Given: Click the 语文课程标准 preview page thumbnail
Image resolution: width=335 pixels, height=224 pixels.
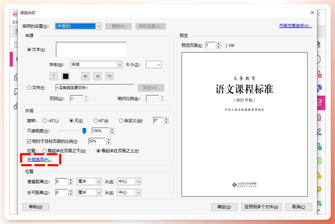Looking at the screenshot, I should coord(245,124).
